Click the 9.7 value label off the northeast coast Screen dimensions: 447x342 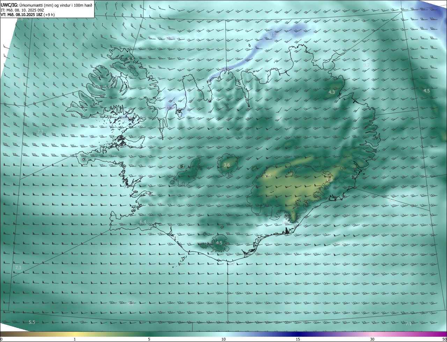pyautogui.click(x=367, y=65)
